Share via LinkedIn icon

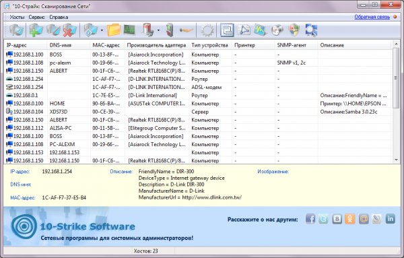point(391,219)
